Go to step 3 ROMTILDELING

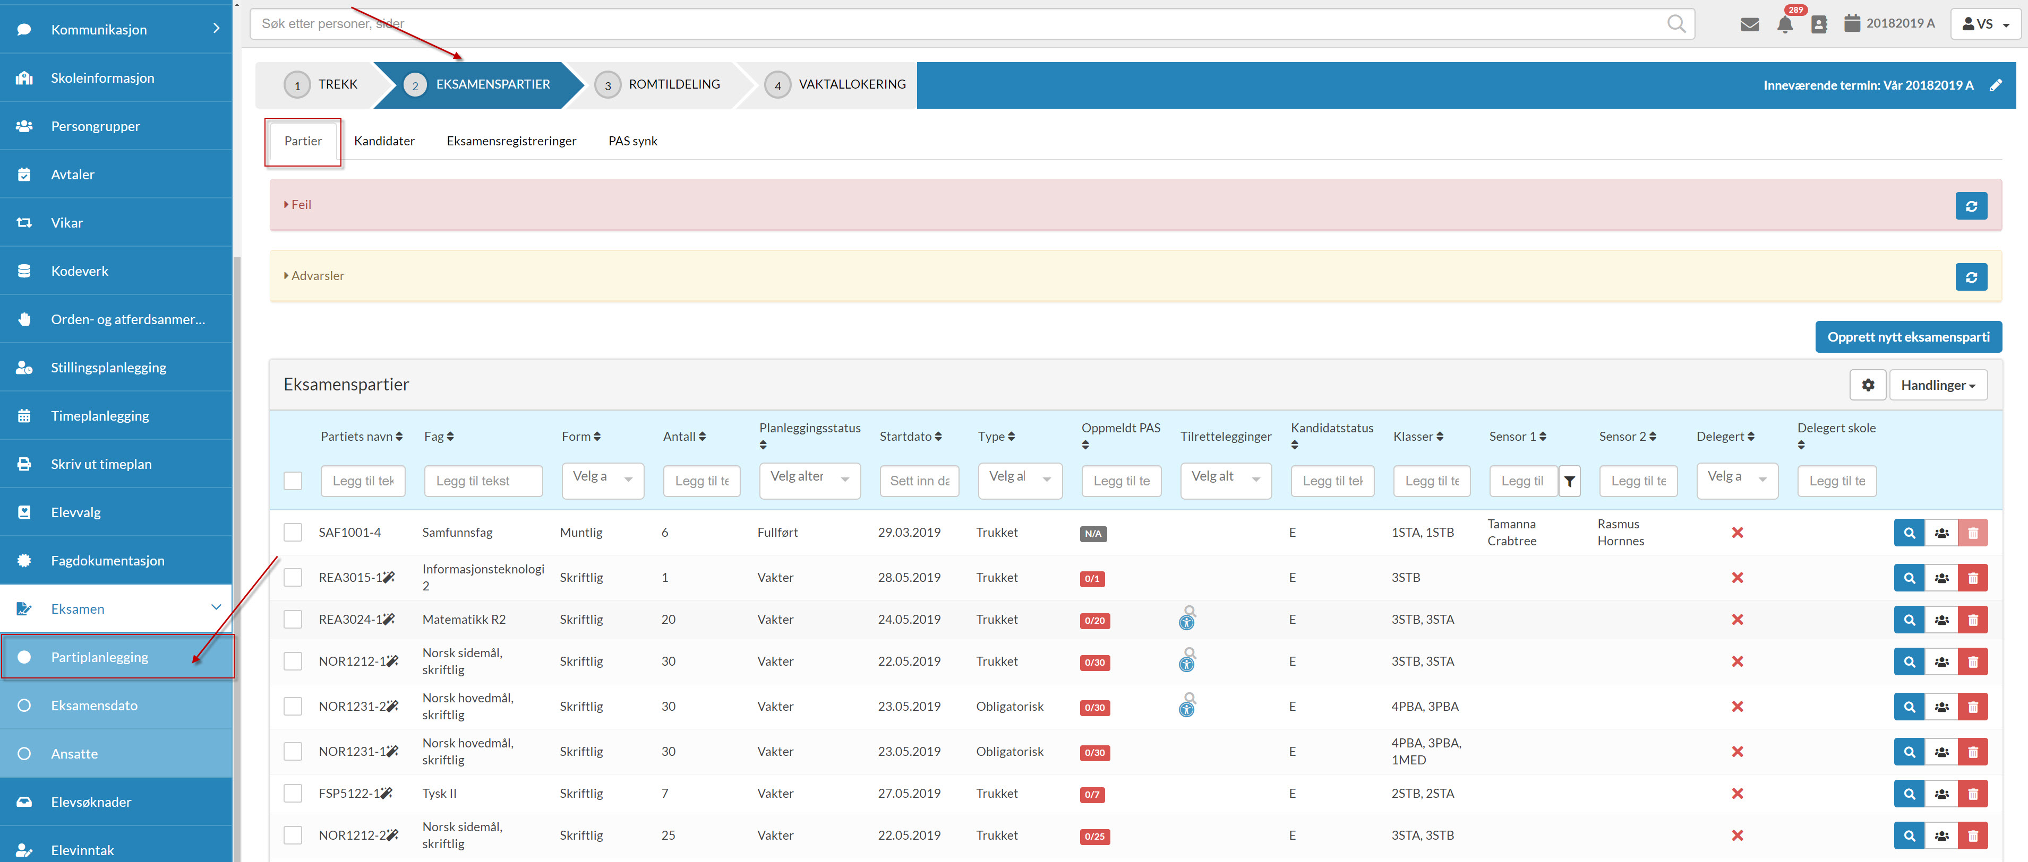point(656,85)
